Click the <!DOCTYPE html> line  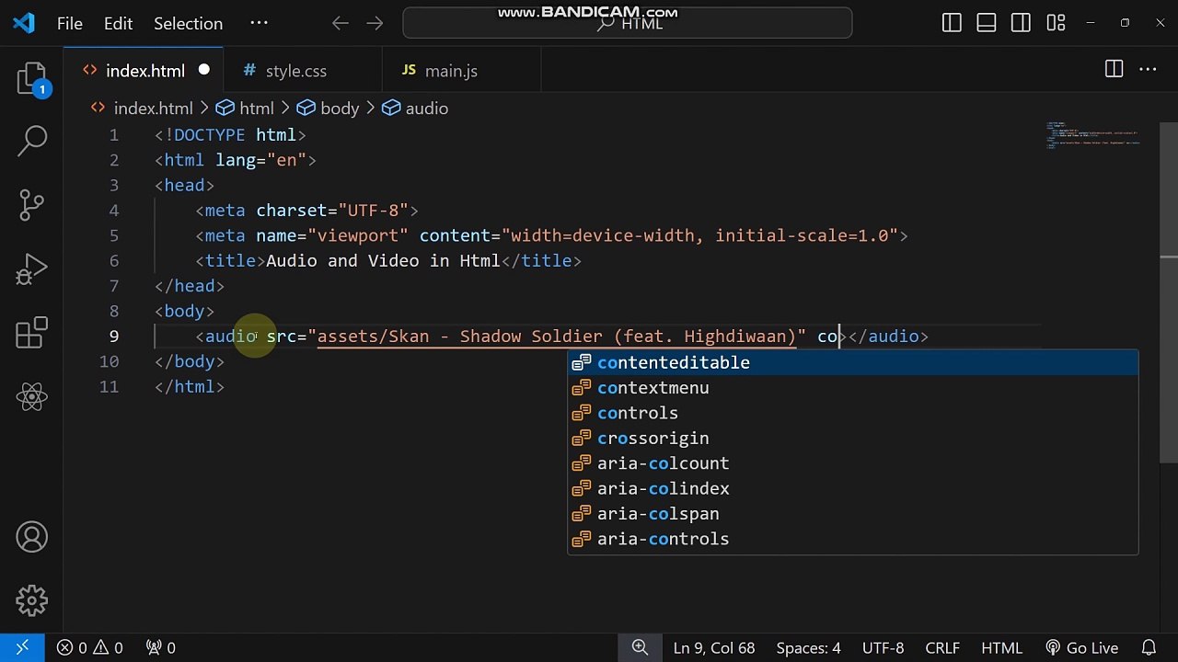coord(230,135)
